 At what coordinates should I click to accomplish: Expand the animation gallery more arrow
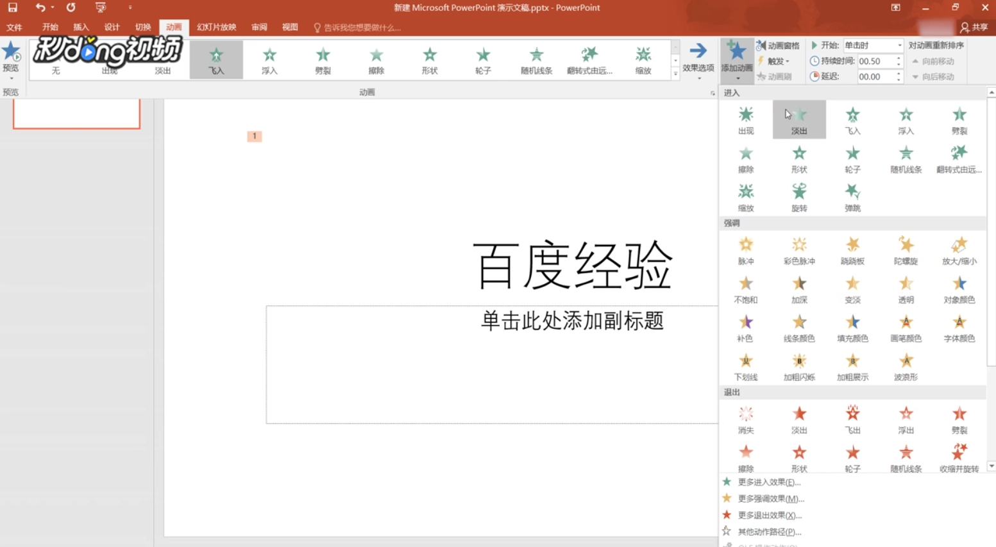click(x=675, y=74)
